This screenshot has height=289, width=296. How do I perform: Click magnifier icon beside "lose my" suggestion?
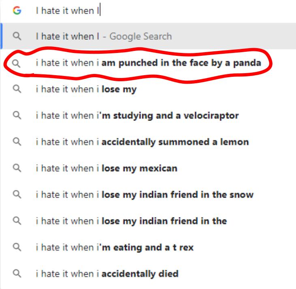coord(17,90)
